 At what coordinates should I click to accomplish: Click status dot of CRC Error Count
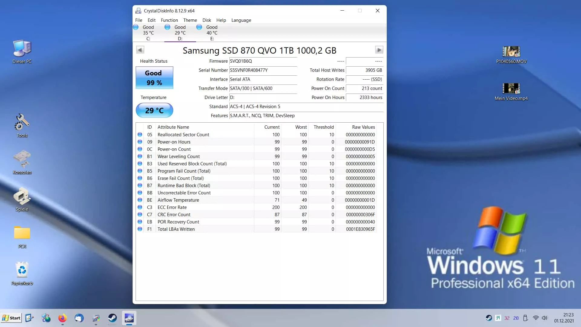[x=140, y=214]
